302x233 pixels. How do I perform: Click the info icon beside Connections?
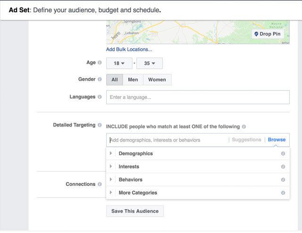pos(100,184)
